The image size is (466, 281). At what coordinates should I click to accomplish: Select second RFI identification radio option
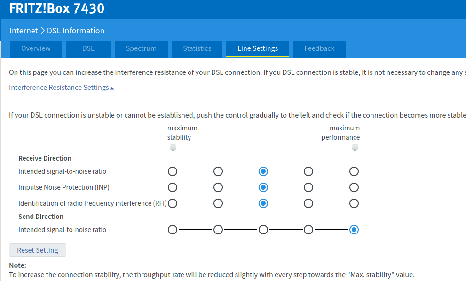pyautogui.click(x=218, y=203)
